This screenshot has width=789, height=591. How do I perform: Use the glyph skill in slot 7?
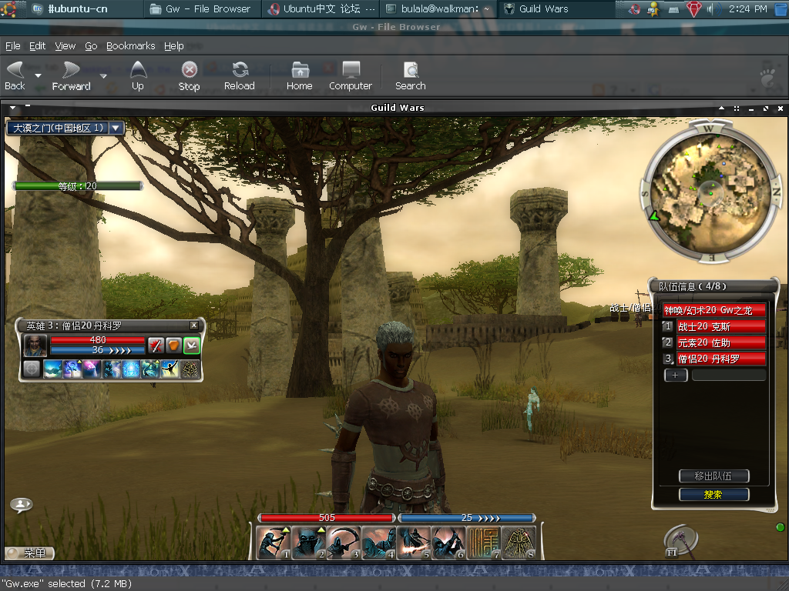[x=483, y=543]
